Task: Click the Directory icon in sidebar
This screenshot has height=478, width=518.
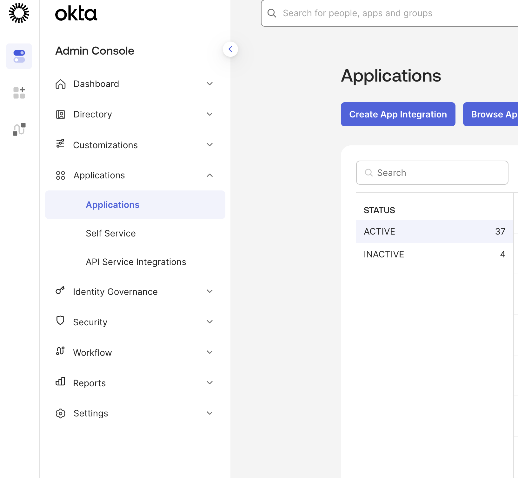Action: click(x=60, y=114)
